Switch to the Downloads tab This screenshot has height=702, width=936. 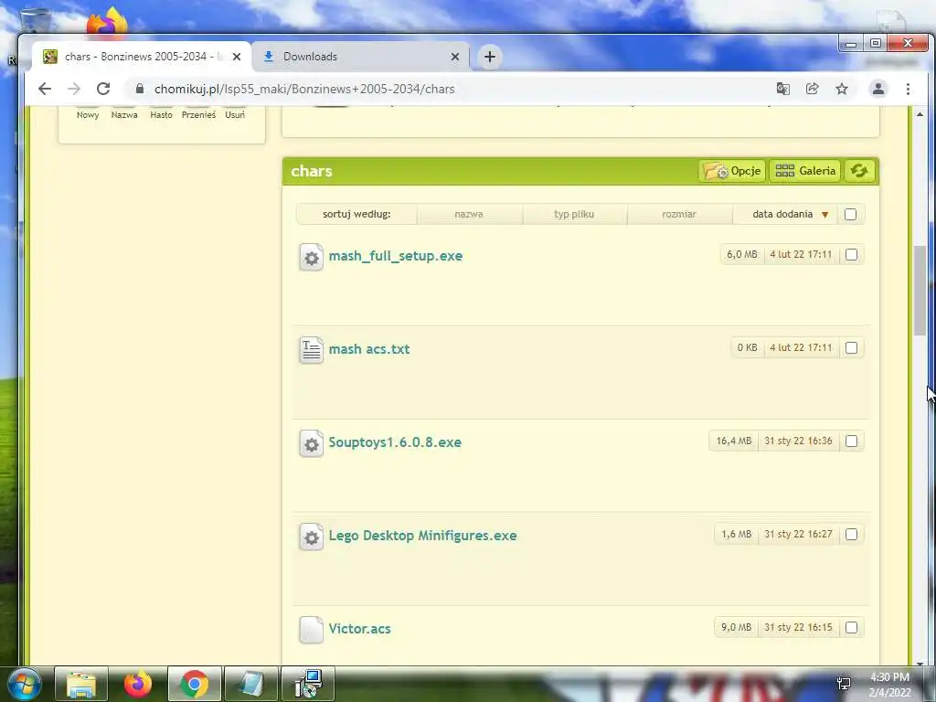[x=360, y=57]
